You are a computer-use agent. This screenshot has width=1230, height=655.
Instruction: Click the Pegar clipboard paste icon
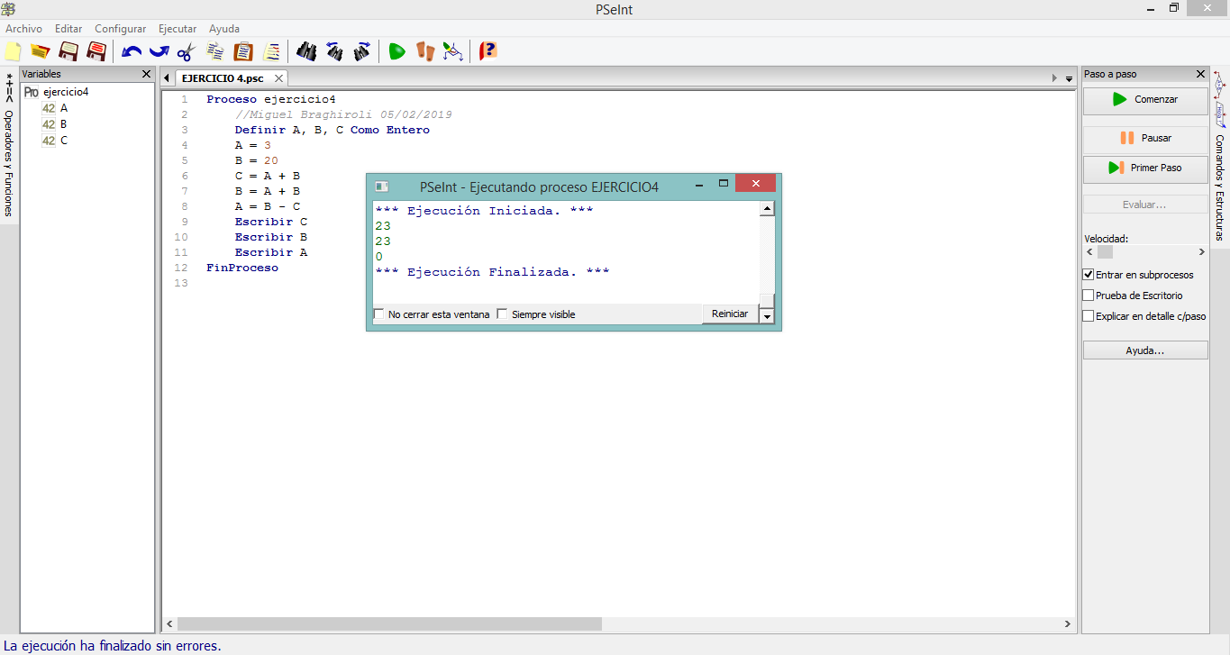(243, 51)
